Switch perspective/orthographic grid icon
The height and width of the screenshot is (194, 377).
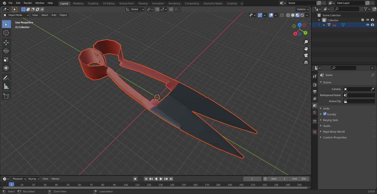pyautogui.click(x=306, y=62)
